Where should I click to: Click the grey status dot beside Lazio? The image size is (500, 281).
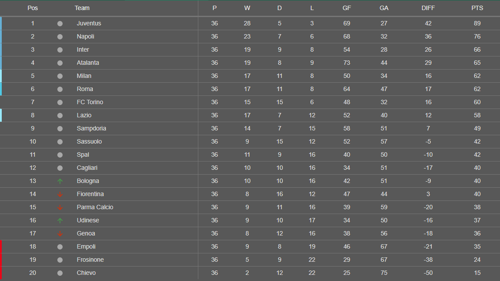[60, 115]
